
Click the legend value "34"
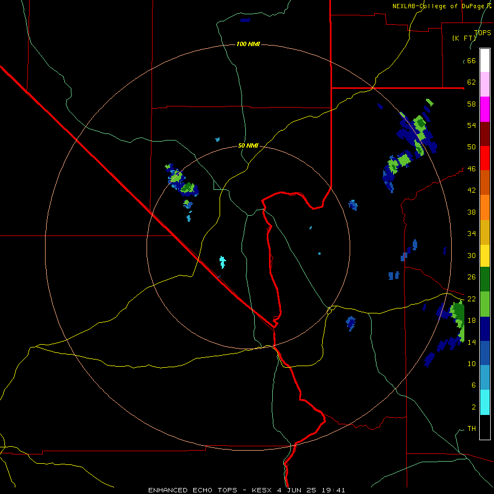[471, 233]
